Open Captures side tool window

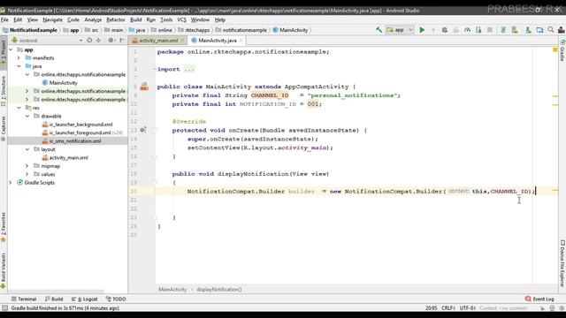point(4,129)
